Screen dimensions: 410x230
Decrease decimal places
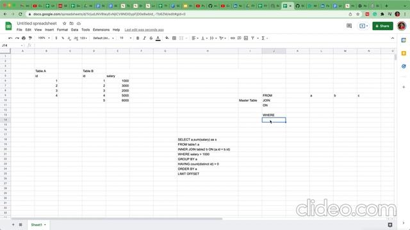click(x=69, y=38)
